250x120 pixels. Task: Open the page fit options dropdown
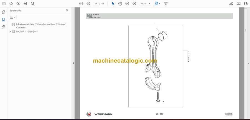[157, 4]
